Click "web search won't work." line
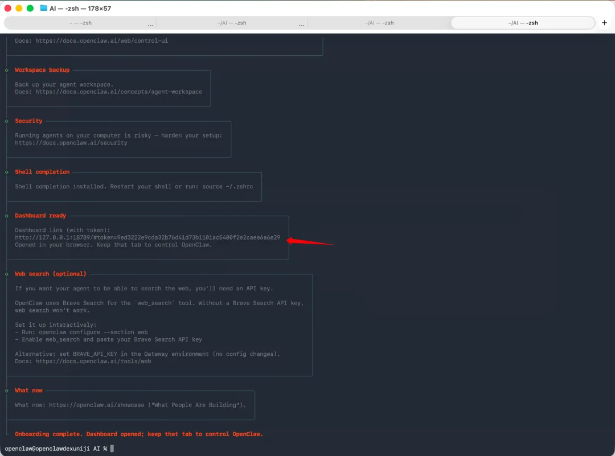615x456 pixels. click(x=52, y=310)
